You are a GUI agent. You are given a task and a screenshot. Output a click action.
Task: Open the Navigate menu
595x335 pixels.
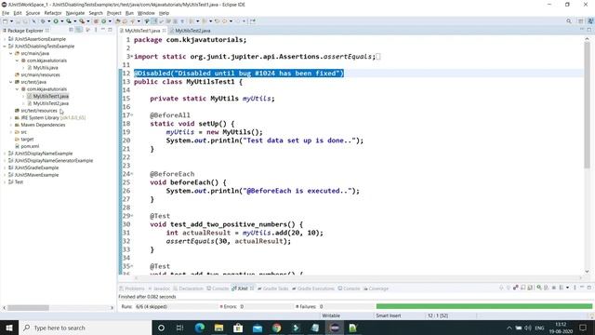pos(75,13)
